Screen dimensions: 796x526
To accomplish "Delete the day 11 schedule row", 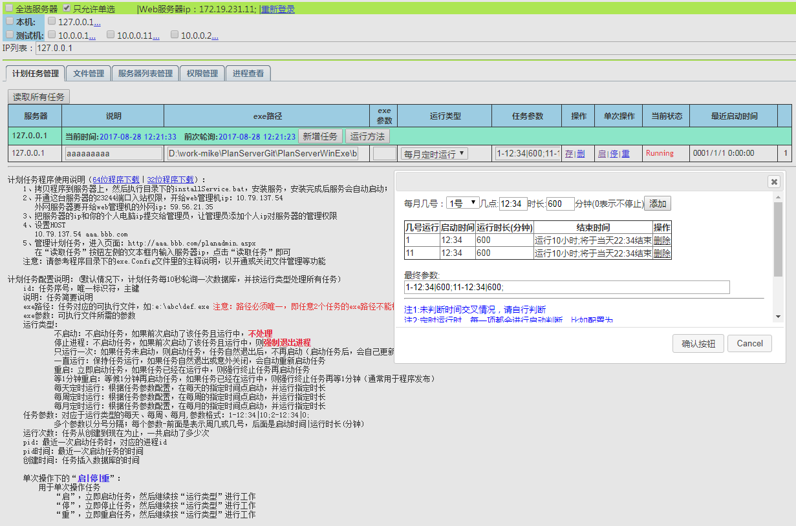I will tap(662, 253).
